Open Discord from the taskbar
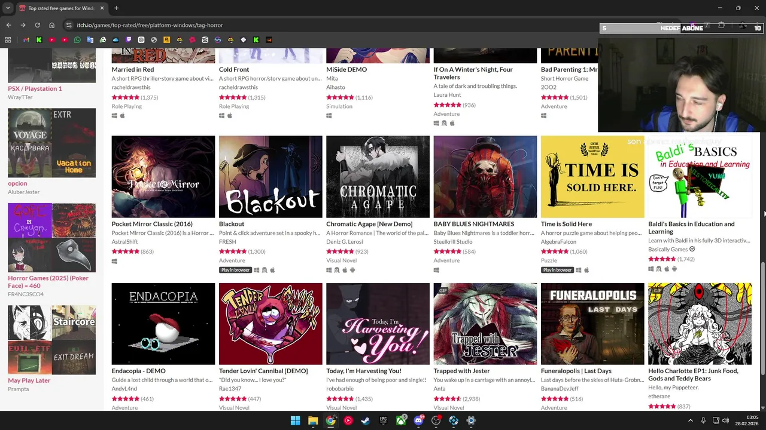The height and width of the screenshot is (430, 766). tap(418, 420)
